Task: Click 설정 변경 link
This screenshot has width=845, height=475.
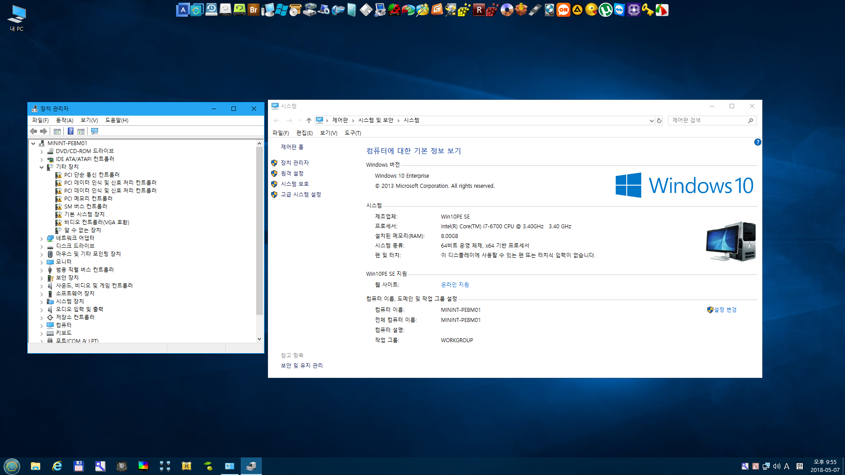Action: [725, 310]
